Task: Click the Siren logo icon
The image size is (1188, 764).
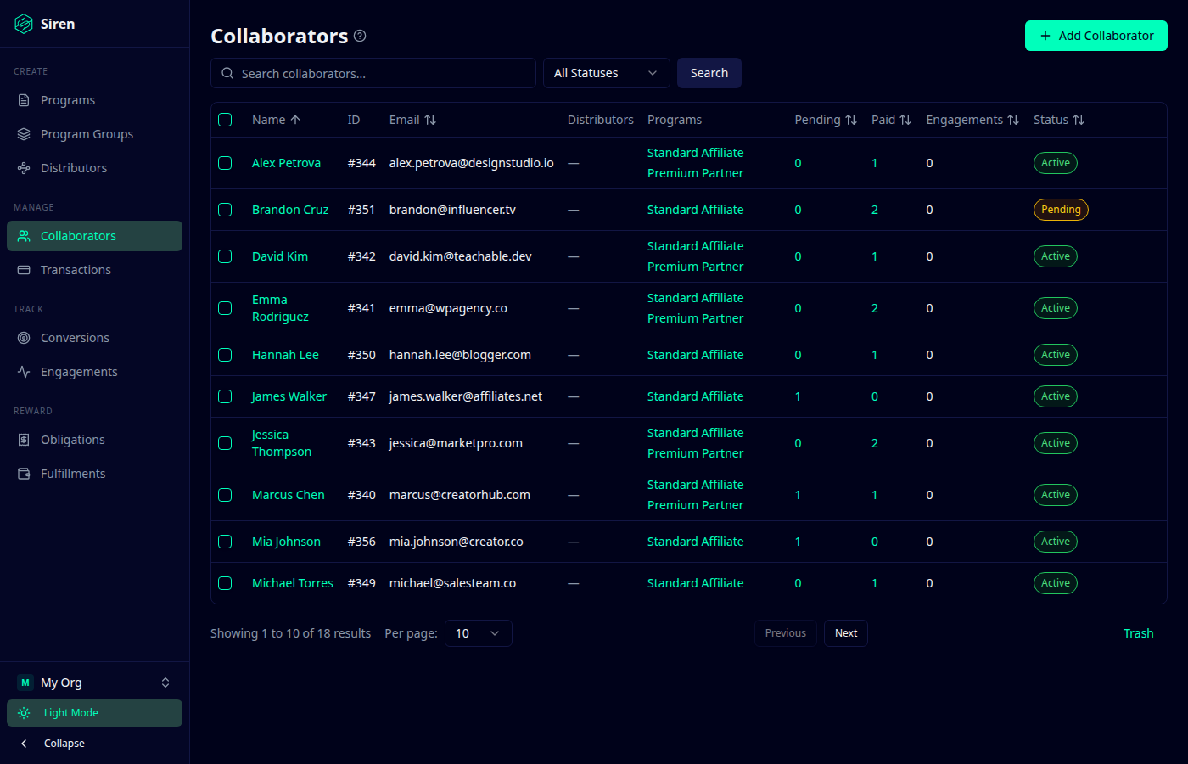Action: tap(24, 24)
